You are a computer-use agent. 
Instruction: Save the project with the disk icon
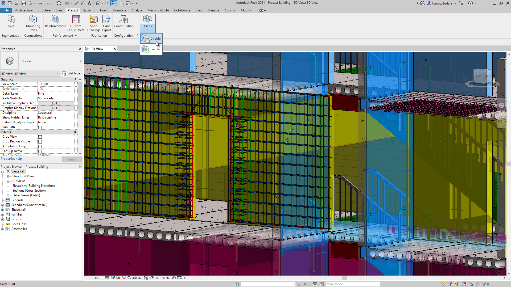(x=23, y=3)
